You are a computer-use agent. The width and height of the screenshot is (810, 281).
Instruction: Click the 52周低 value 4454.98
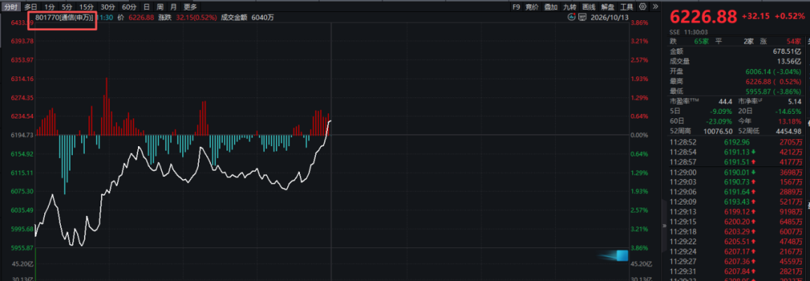click(x=788, y=131)
